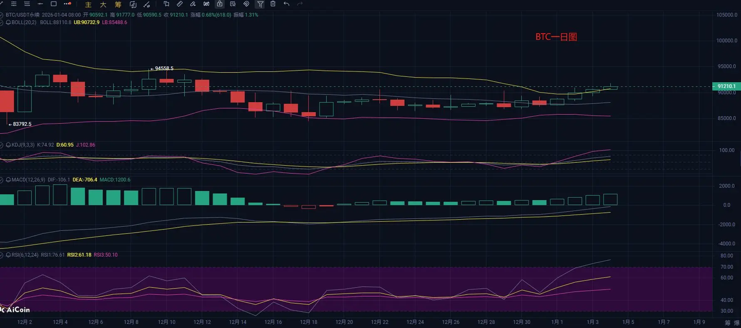Set alert bell for MACD indicator
Image resolution: width=741 pixels, height=328 pixels.
(8, 180)
